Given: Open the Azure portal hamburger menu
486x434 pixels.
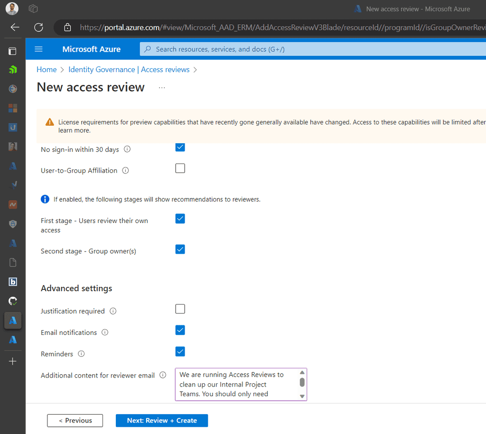Looking at the screenshot, I should tap(38, 49).
